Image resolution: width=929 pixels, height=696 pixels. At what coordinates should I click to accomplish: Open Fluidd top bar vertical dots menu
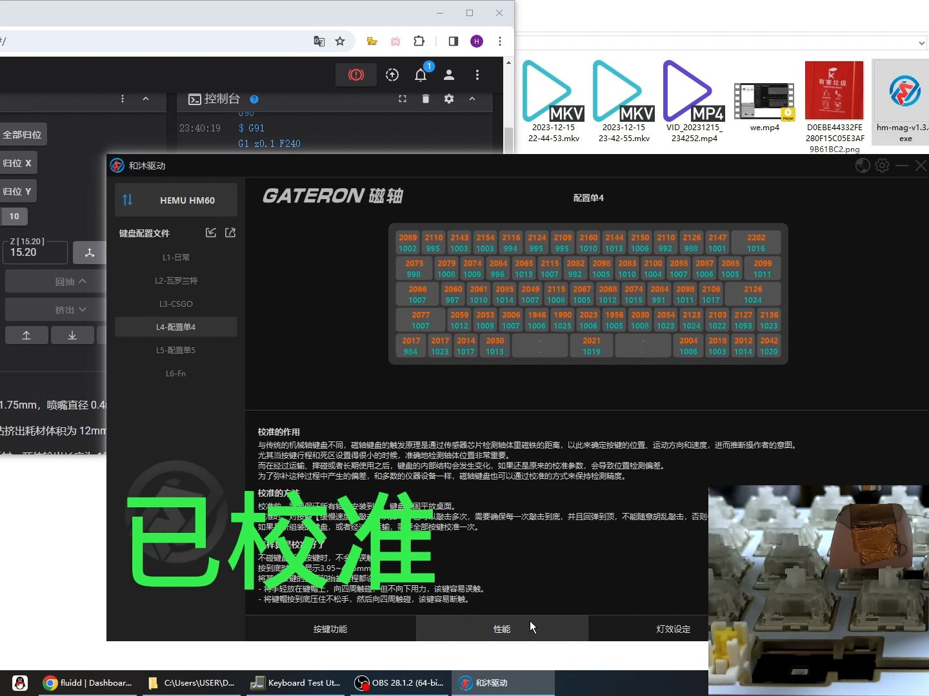(477, 75)
